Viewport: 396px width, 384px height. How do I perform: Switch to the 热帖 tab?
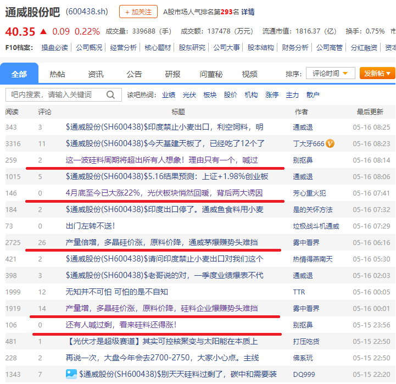coord(57,74)
